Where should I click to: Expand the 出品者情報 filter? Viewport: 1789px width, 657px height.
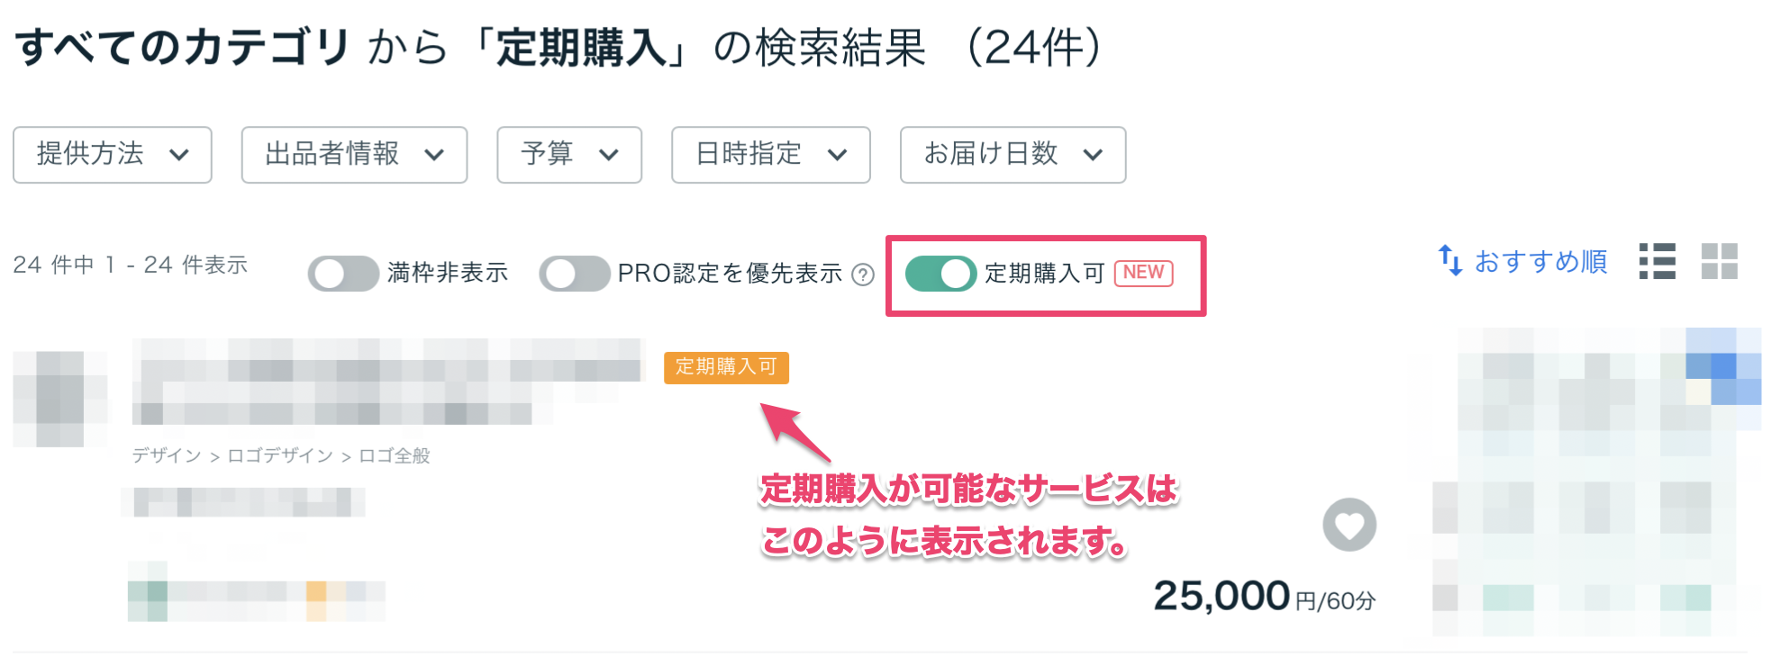[x=353, y=155]
